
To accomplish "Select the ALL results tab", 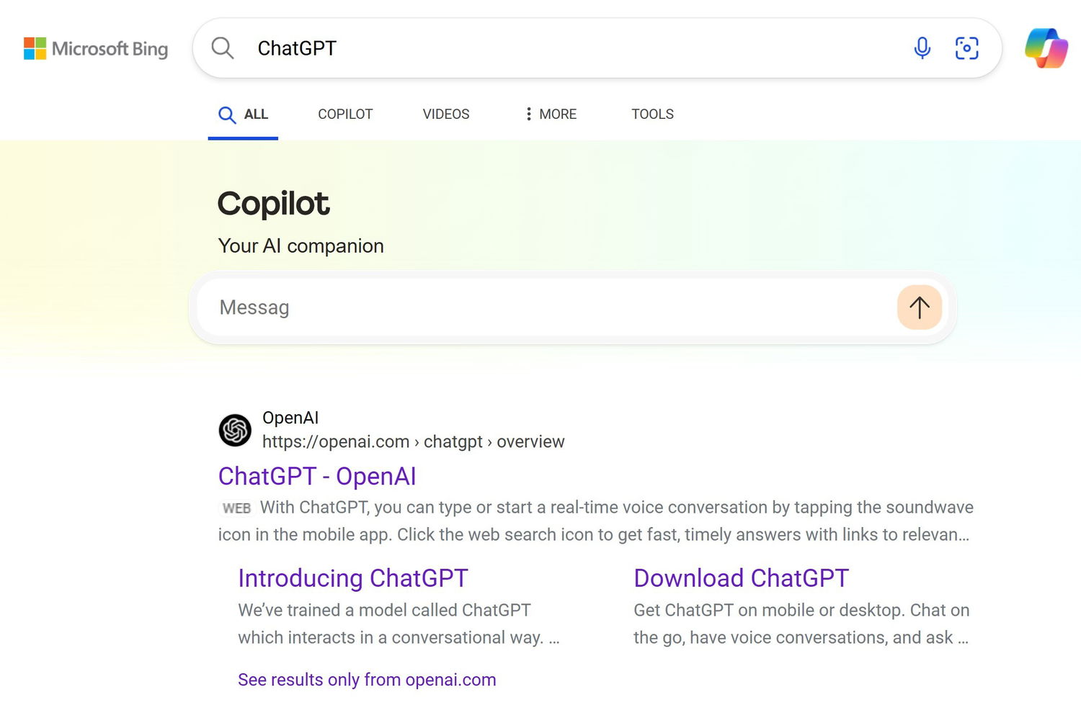I will (x=244, y=114).
